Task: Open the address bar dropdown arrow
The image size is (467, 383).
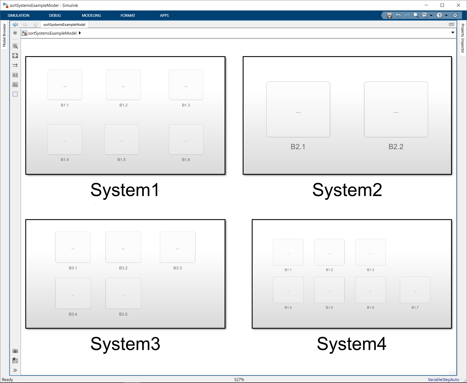Action: pos(453,33)
